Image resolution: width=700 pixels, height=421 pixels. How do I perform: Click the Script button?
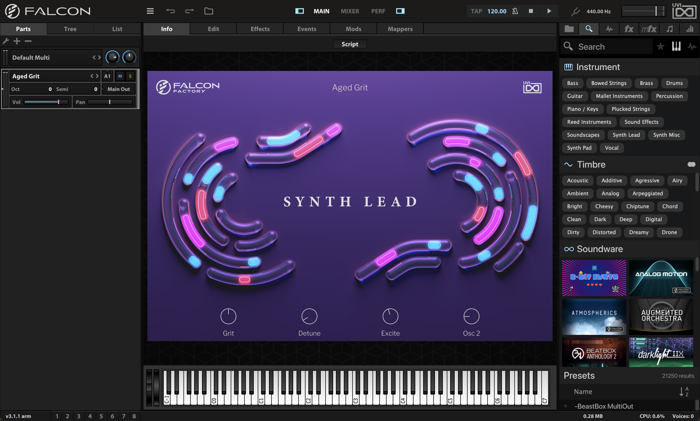coord(350,44)
